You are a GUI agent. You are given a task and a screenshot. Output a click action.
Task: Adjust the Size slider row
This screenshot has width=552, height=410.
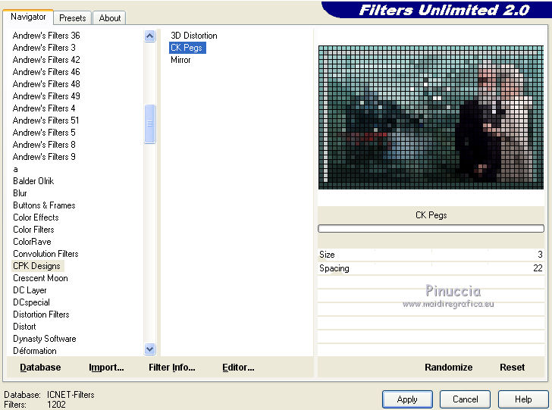pyautogui.click(x=431, y=255)
